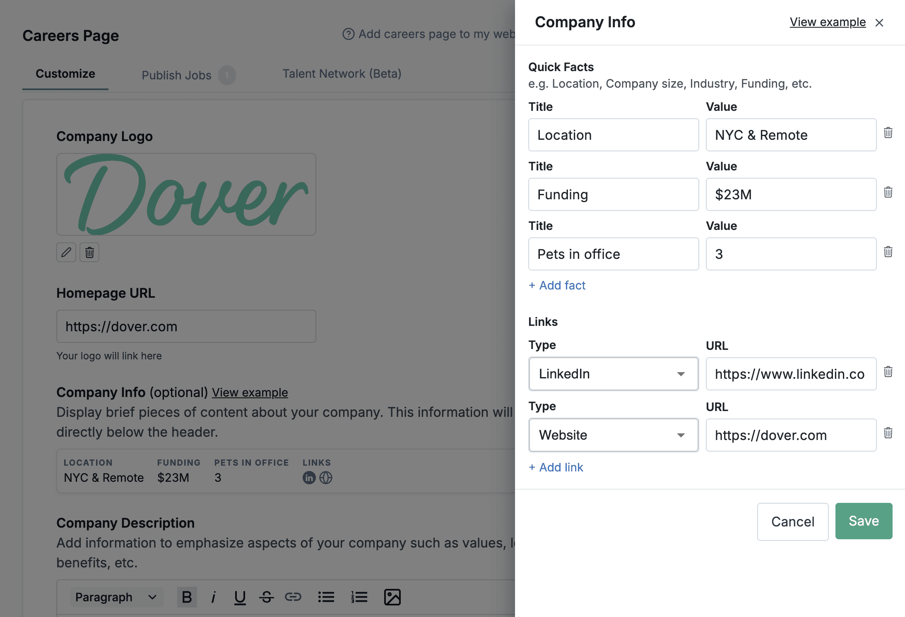Open the Paragraph style dropdown
This screenshot has height=617, width=905.
[x=116, y=597]
